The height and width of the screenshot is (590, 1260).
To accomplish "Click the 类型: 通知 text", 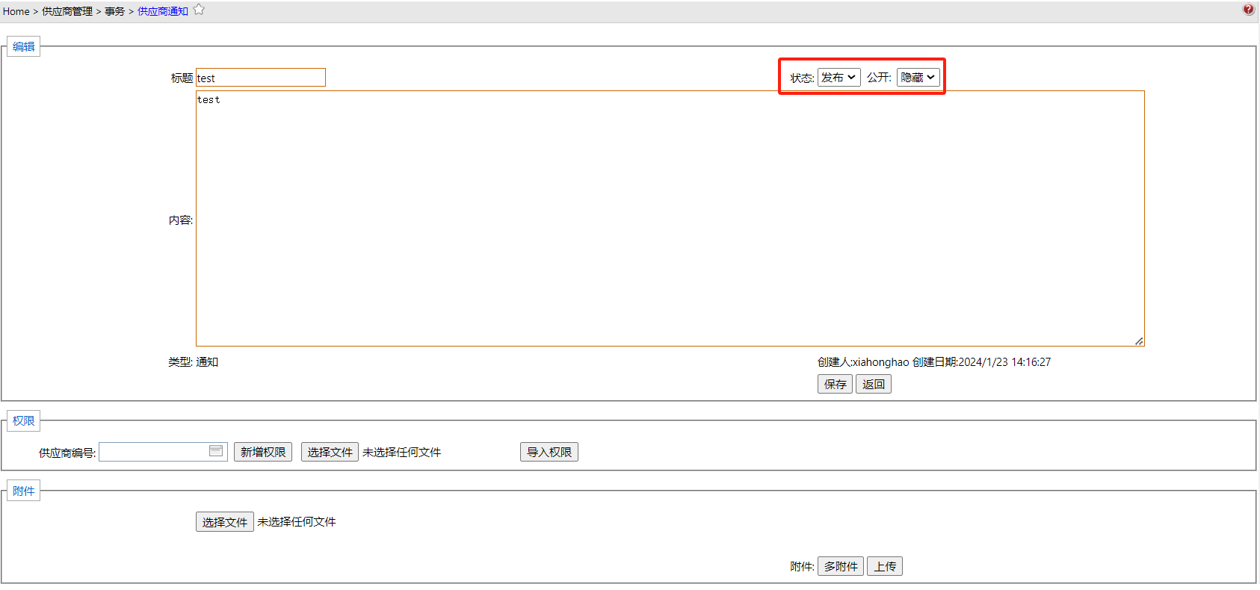I will 193,361.
